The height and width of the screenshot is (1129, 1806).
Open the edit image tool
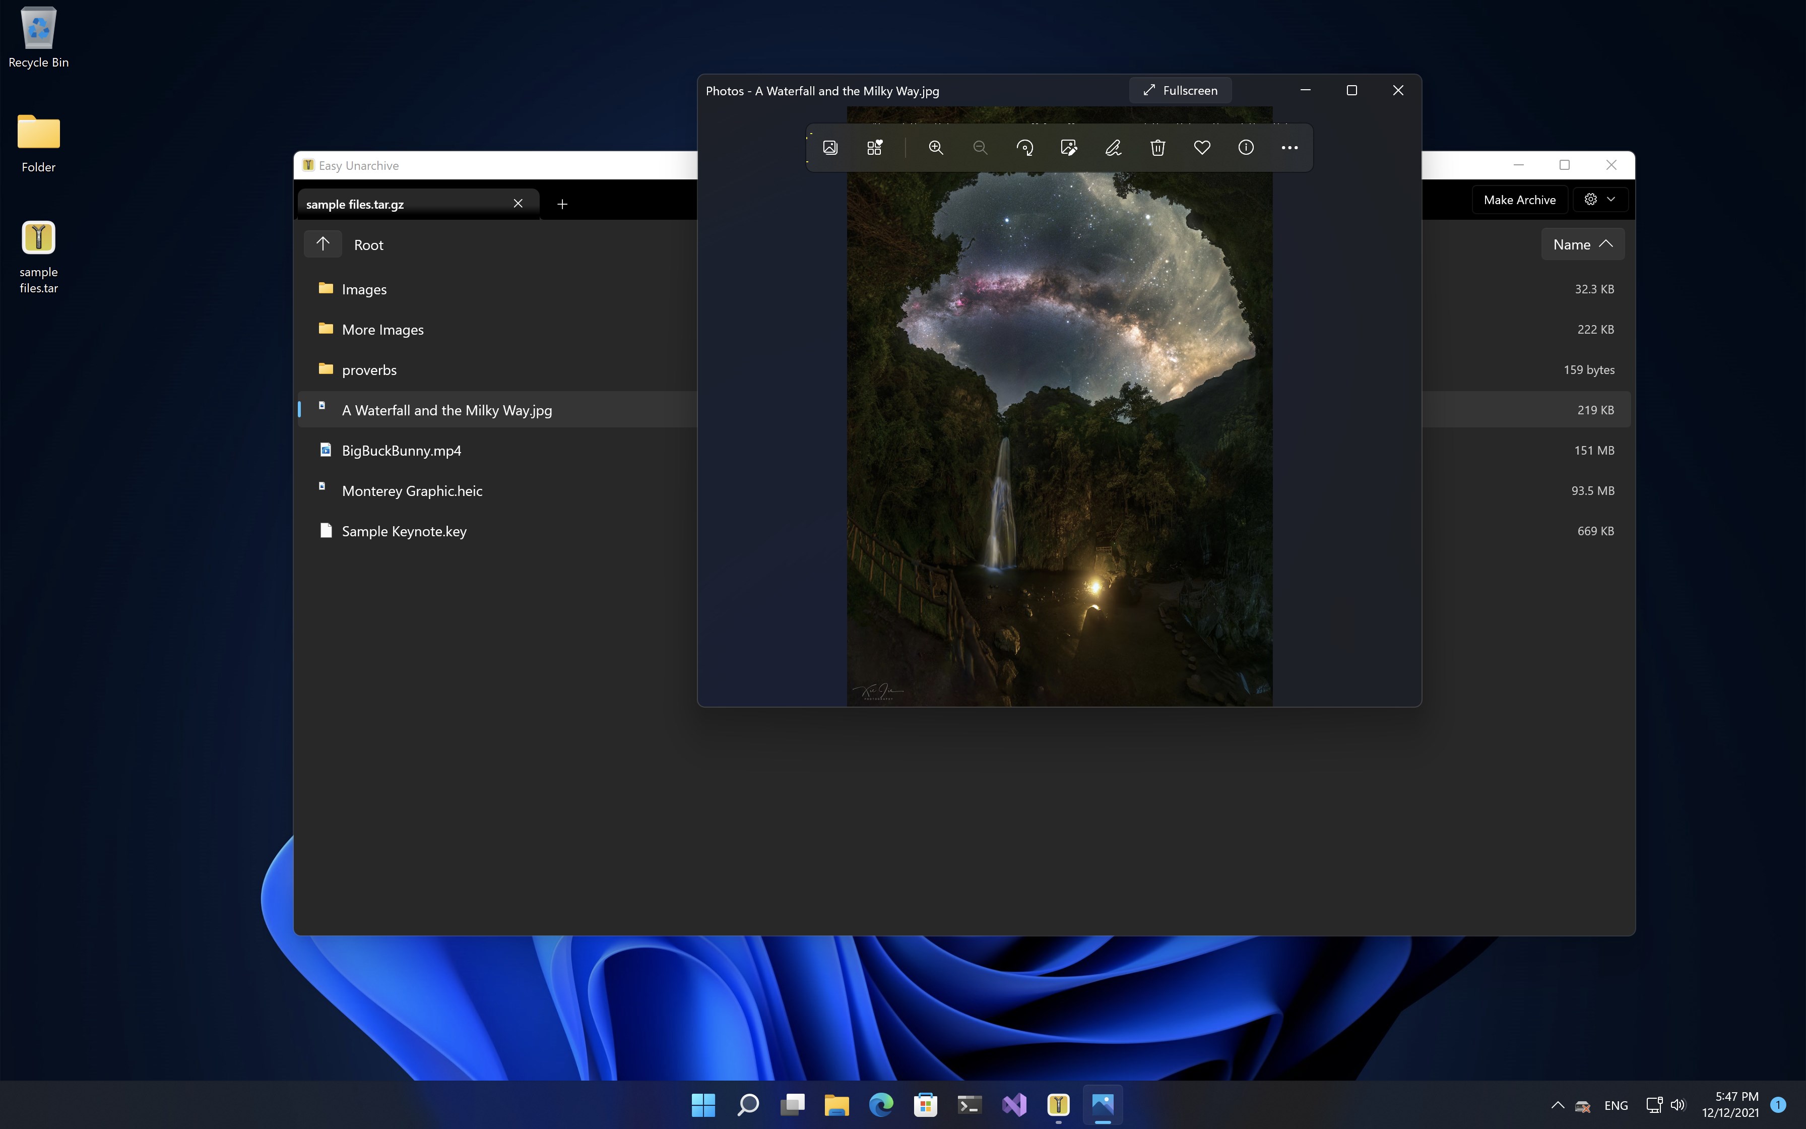pyautogui.click(x=1069, y=148)
